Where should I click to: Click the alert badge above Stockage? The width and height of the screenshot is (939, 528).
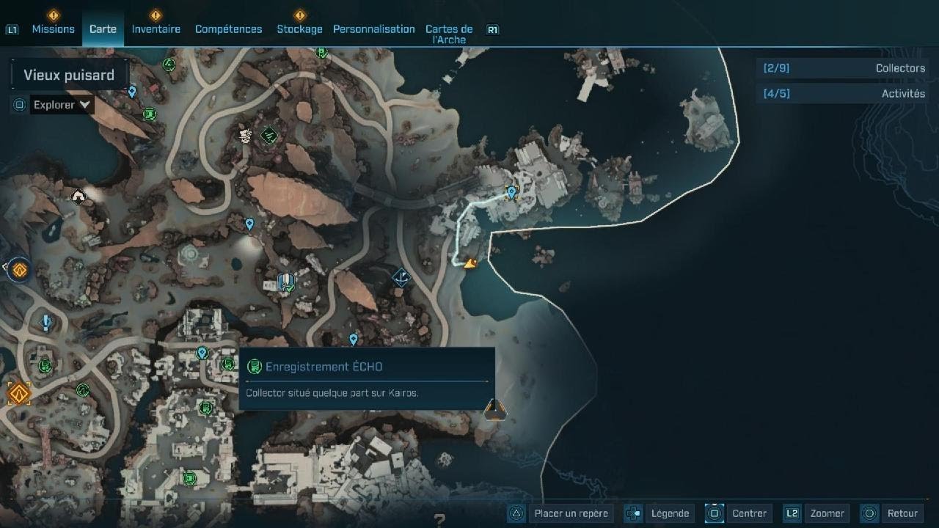pyautogui.click(x=299, y=15)
